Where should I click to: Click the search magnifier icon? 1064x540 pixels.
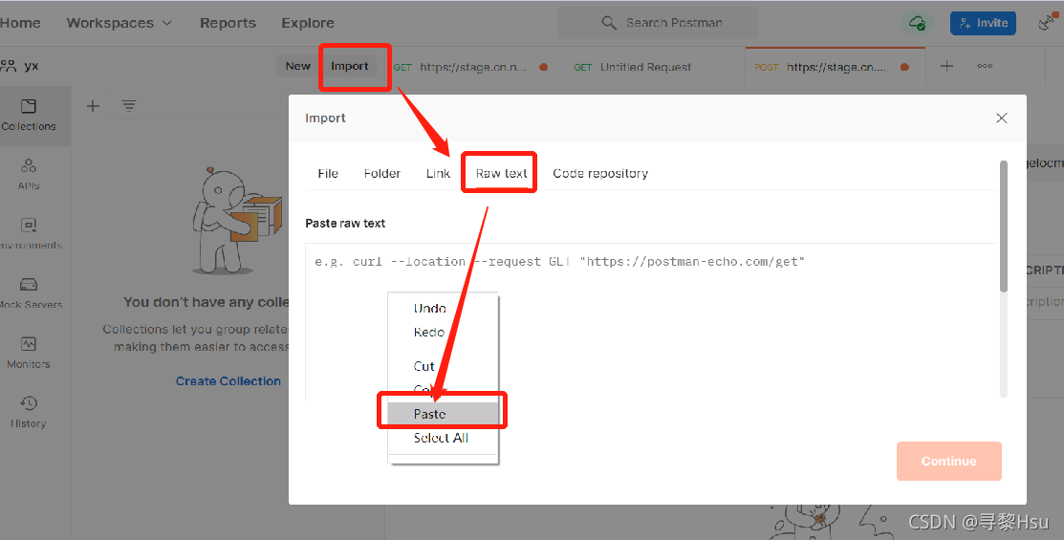click(609, 23)
